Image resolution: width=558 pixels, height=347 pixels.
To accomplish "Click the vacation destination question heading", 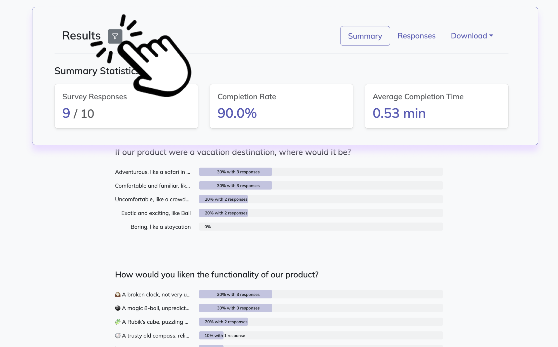I will [x=233, y=152].
